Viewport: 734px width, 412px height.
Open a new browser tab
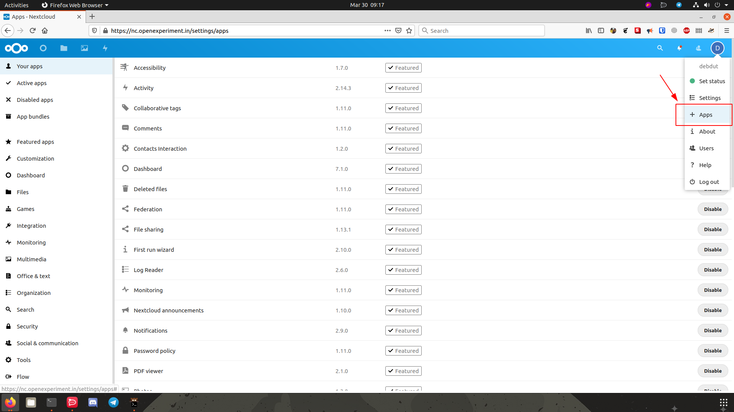pos(92,16)
